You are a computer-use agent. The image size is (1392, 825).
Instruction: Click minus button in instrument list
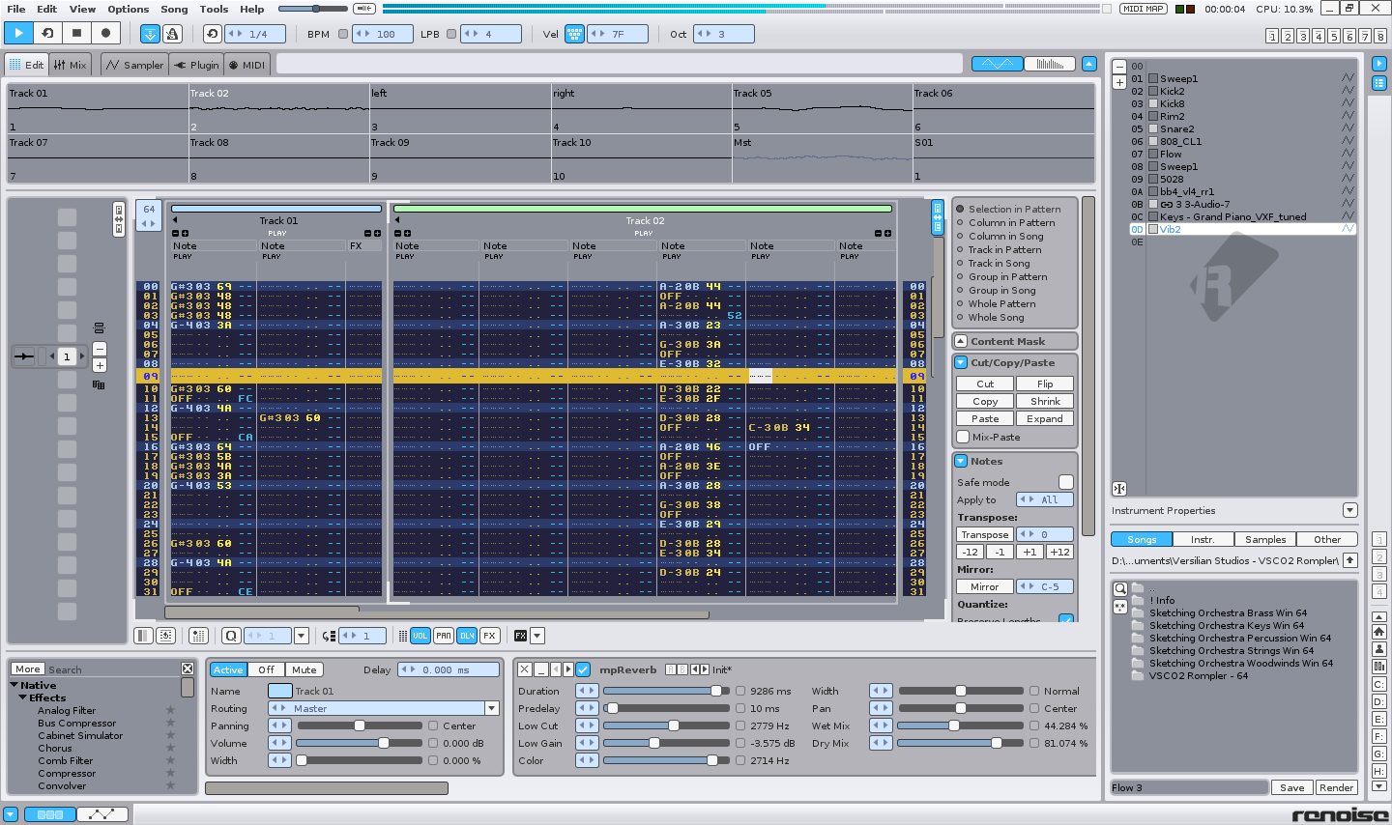pos(1118,67)
